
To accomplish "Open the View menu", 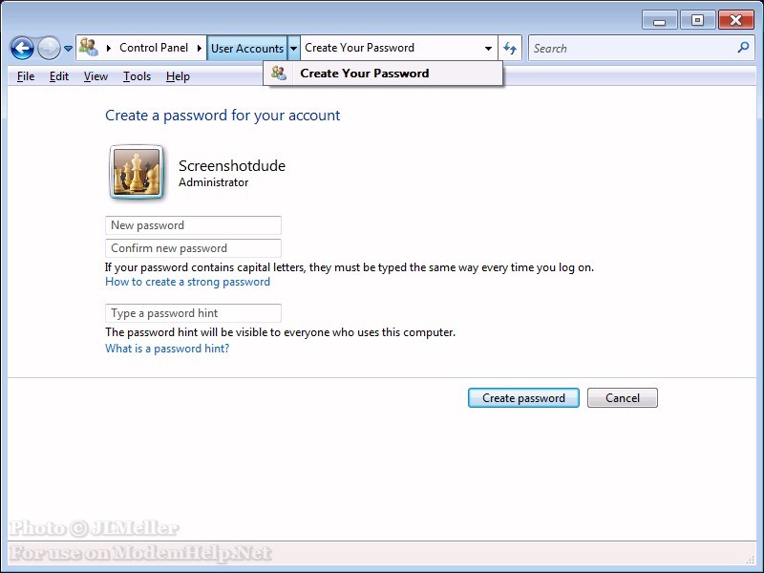I will 95,76.
